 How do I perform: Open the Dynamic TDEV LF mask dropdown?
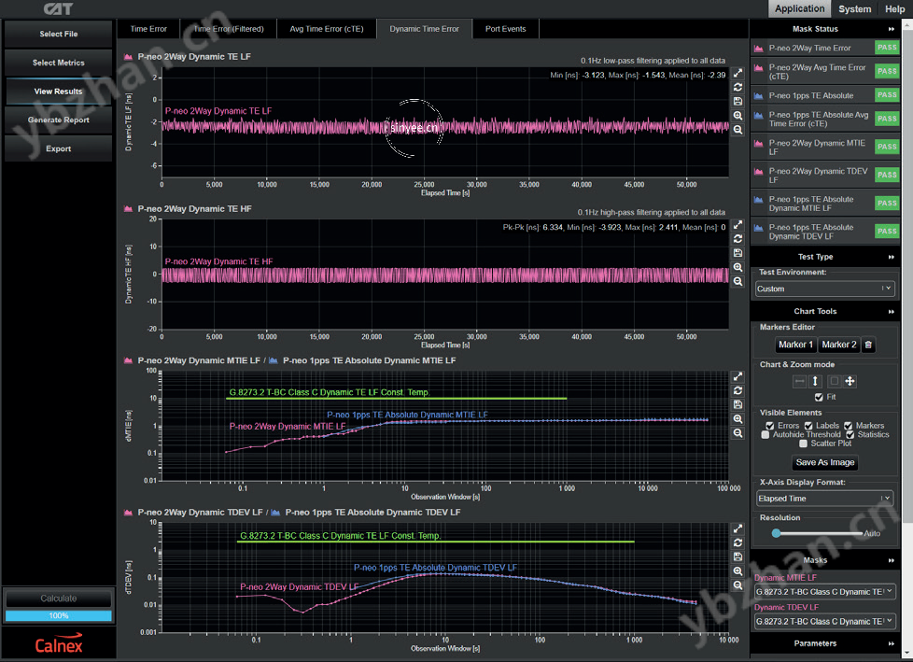tap(824, 622)
